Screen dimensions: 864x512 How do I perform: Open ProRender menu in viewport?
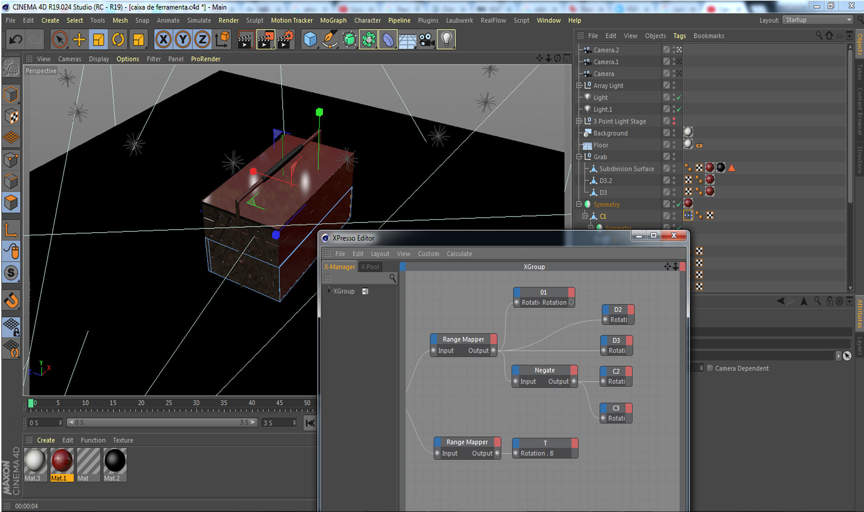click(x=205, y=59)
